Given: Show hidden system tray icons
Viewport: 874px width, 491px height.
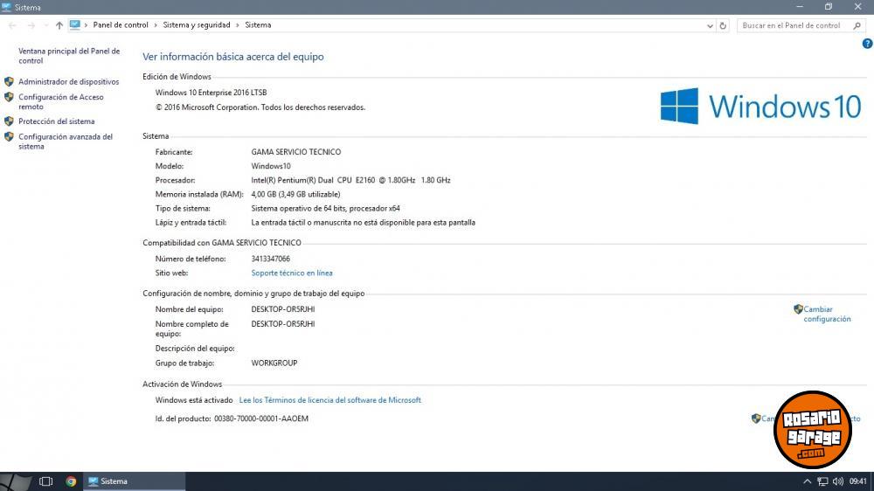Looking at the screenshot, I should point(807,481).
